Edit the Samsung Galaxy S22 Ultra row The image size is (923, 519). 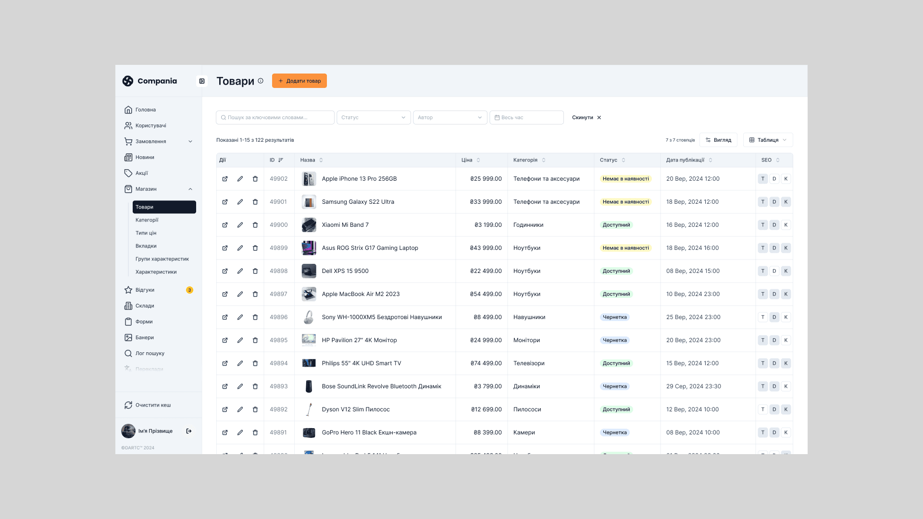click(240, 202)
